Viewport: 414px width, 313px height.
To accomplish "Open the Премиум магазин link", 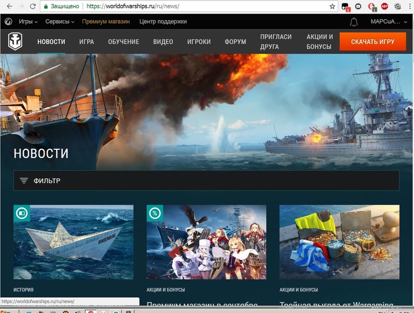I will [106, 22].
